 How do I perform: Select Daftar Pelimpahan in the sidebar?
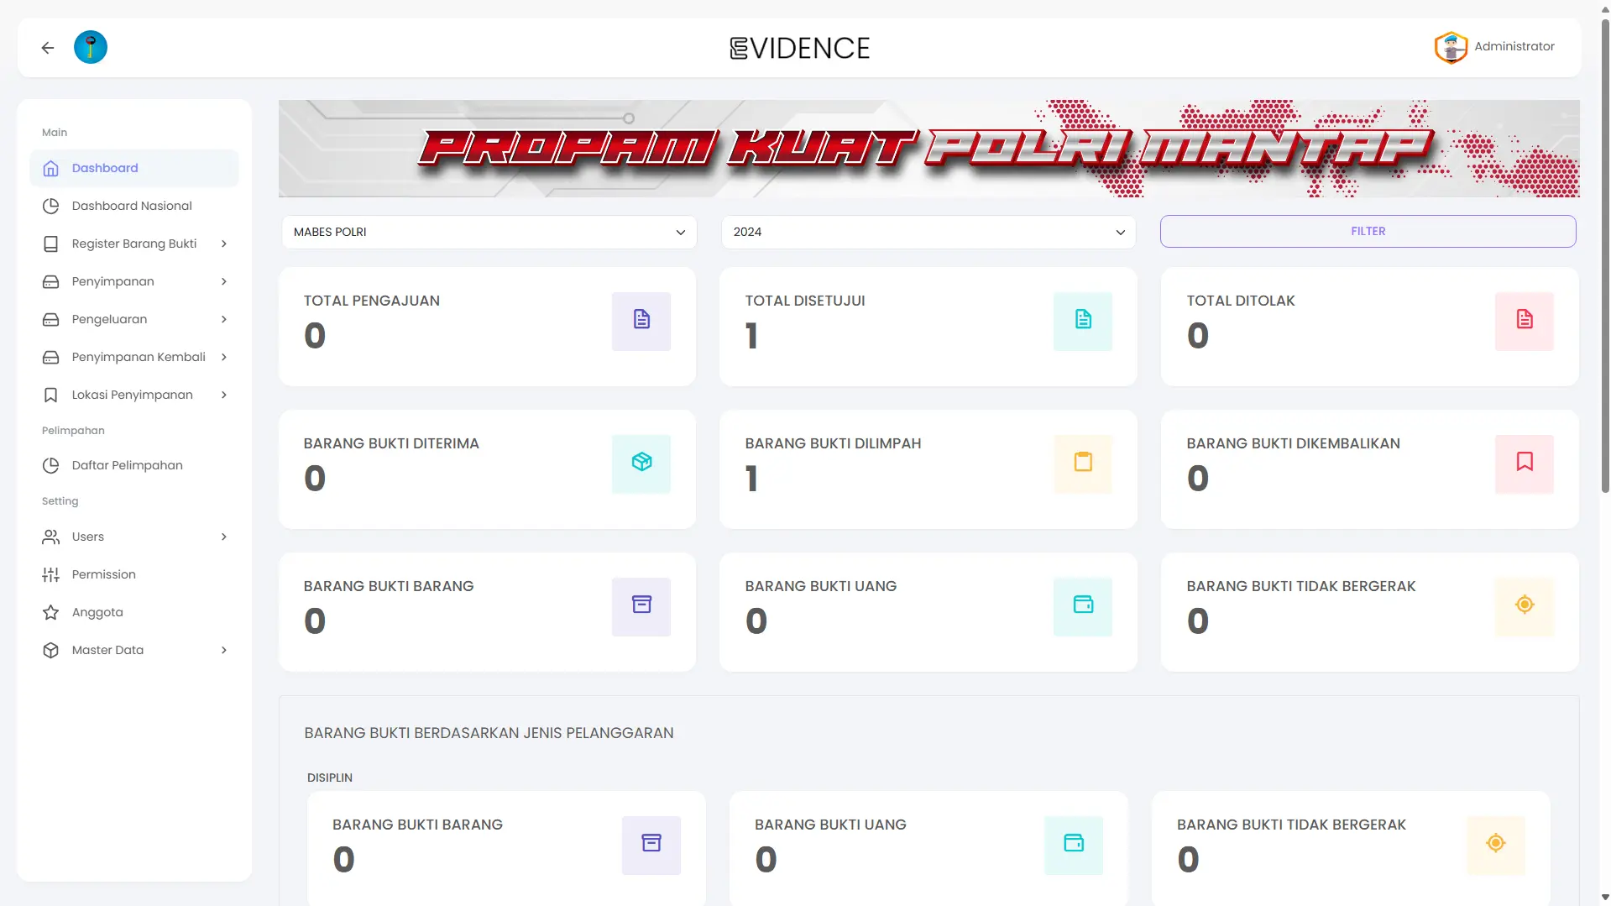coord(126,465)
